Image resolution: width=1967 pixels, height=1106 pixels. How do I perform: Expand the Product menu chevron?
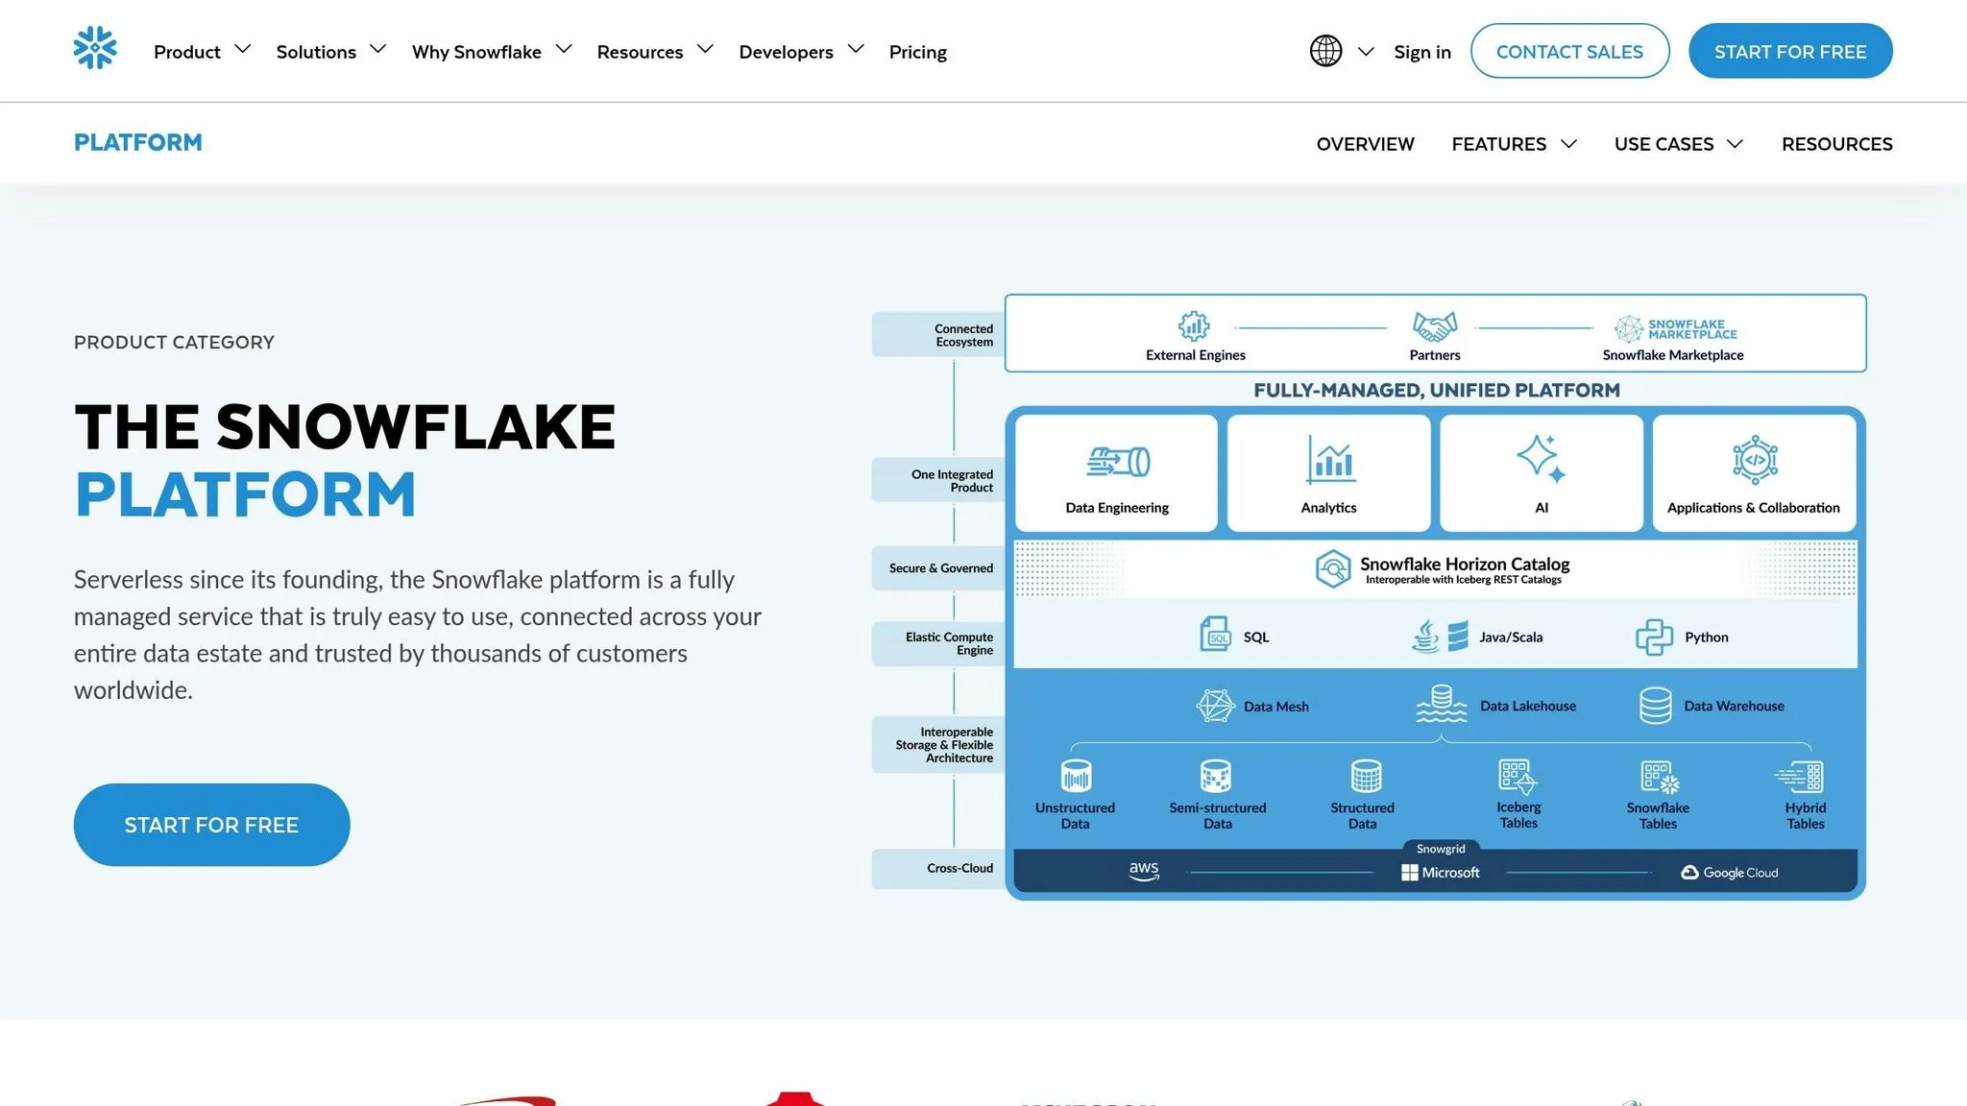coord(243,49)
